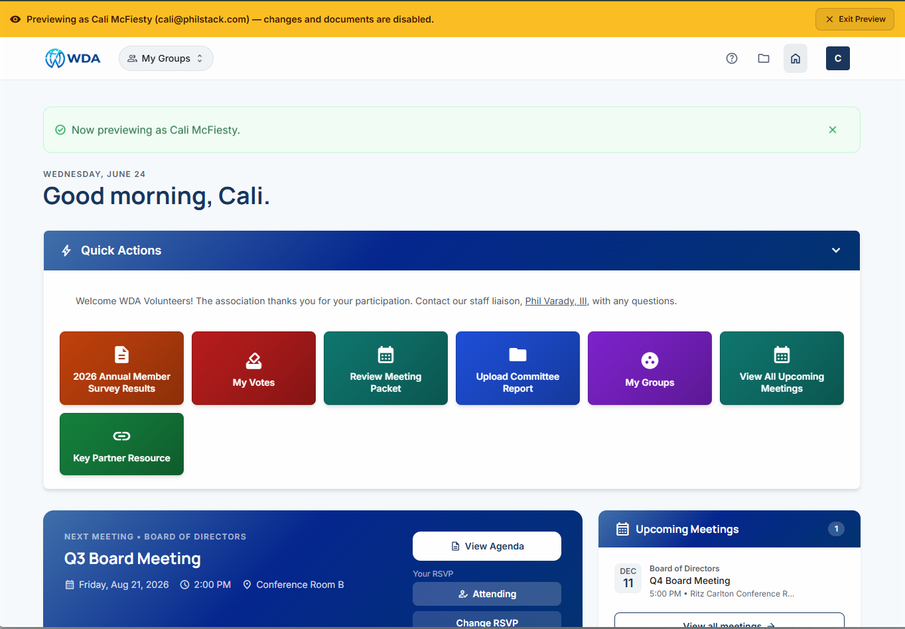Open the user avatar labeled C

tap(838, 58)
